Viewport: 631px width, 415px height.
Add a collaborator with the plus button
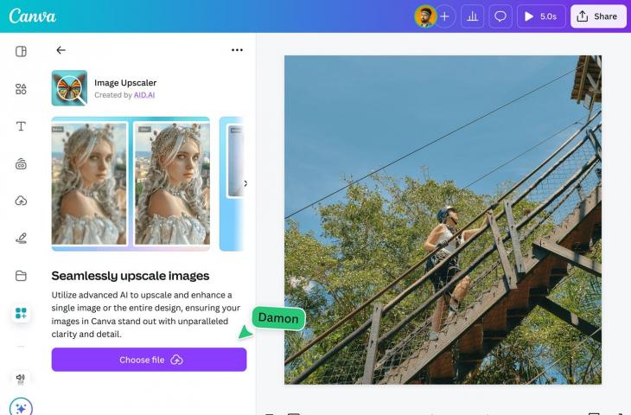click(444, 16)
